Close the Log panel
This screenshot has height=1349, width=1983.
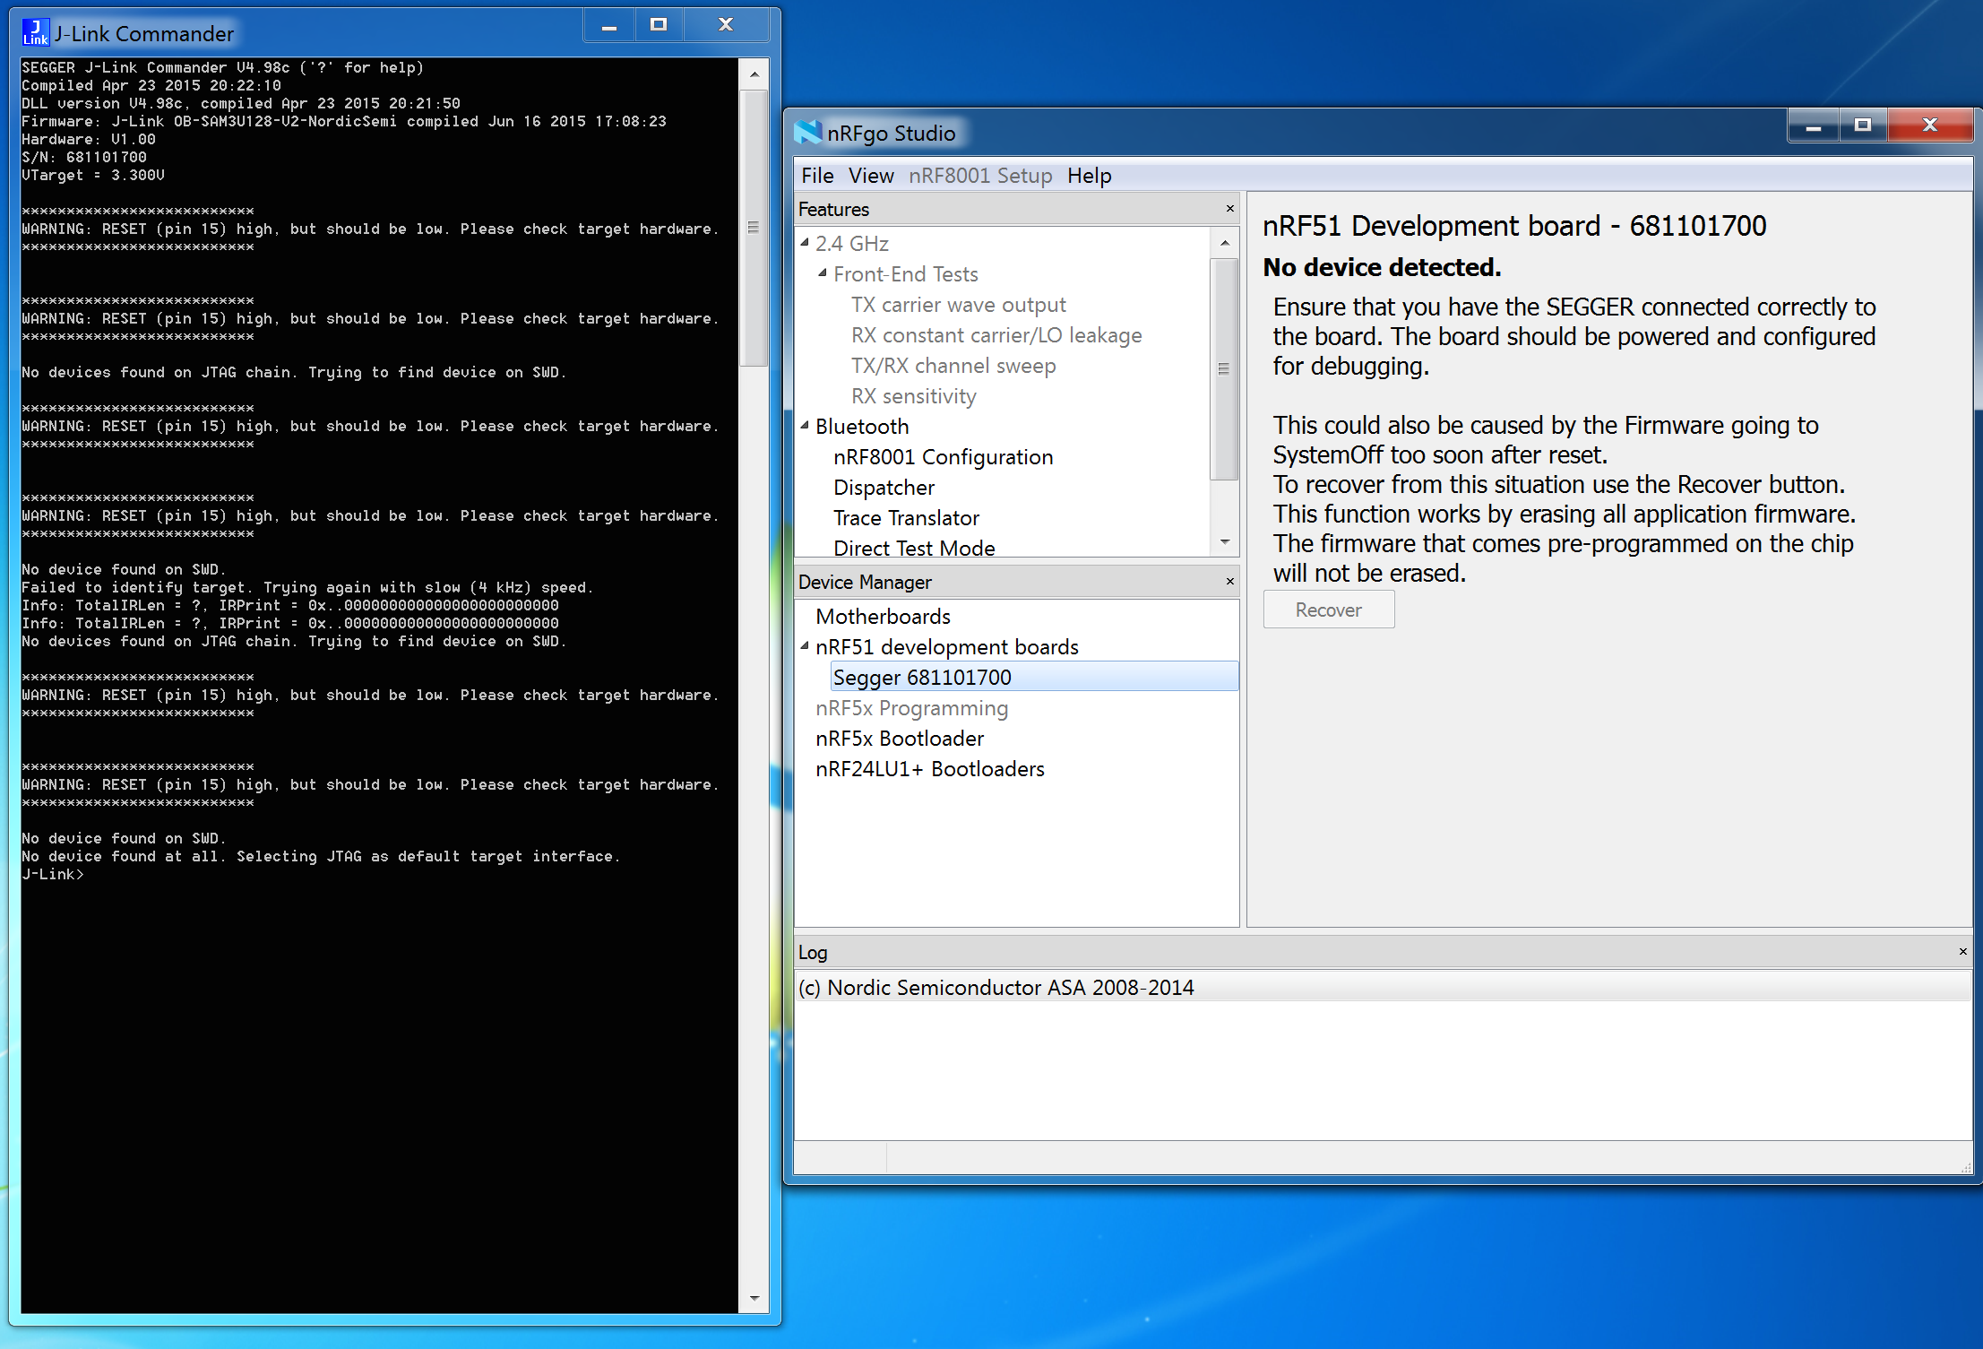pyautogui.click(x=1962, y=952)
